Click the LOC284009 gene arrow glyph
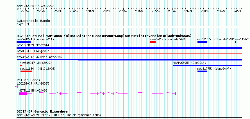 [17, 87]
